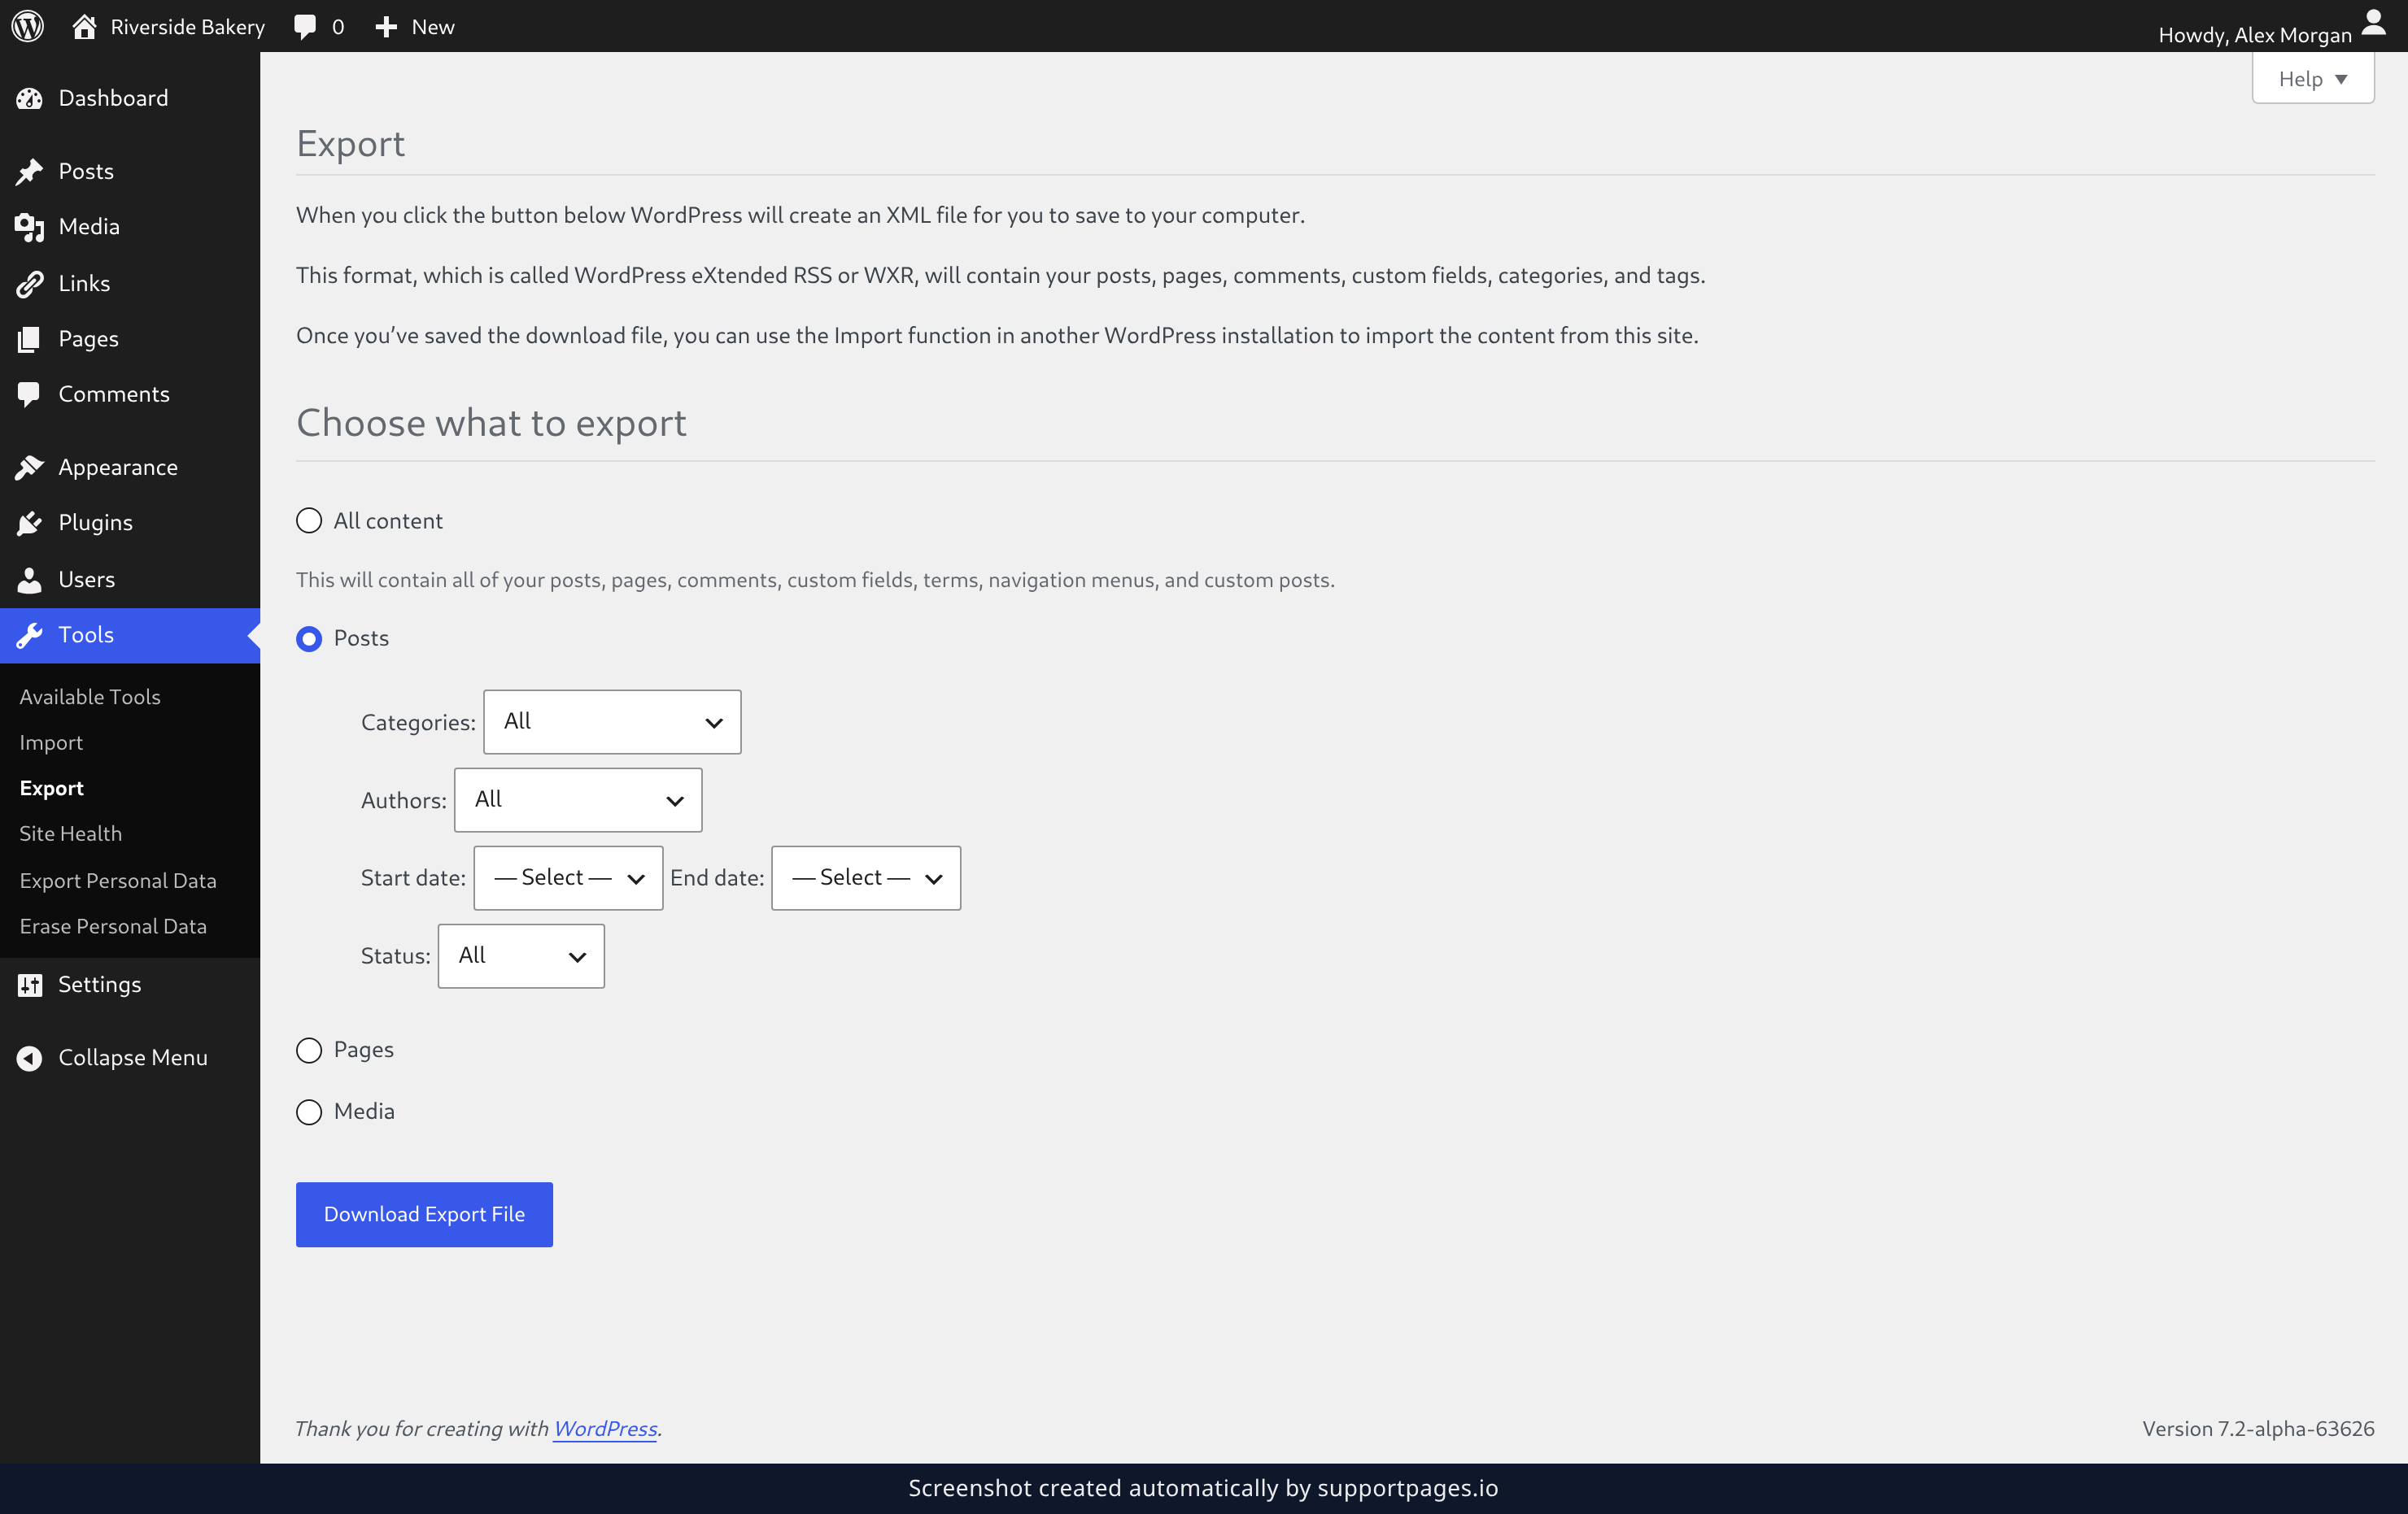Click the Tools wrench icon
This screenshot has height=1514, width=2408.
pos(30,634)
